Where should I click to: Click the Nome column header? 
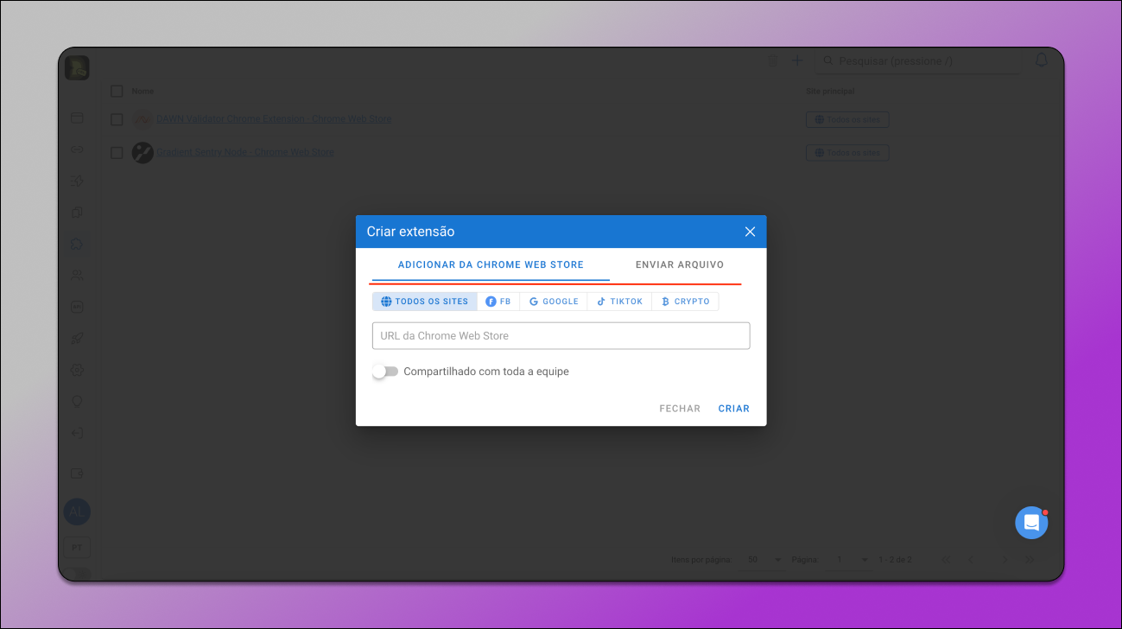click(x=143, y=91)
